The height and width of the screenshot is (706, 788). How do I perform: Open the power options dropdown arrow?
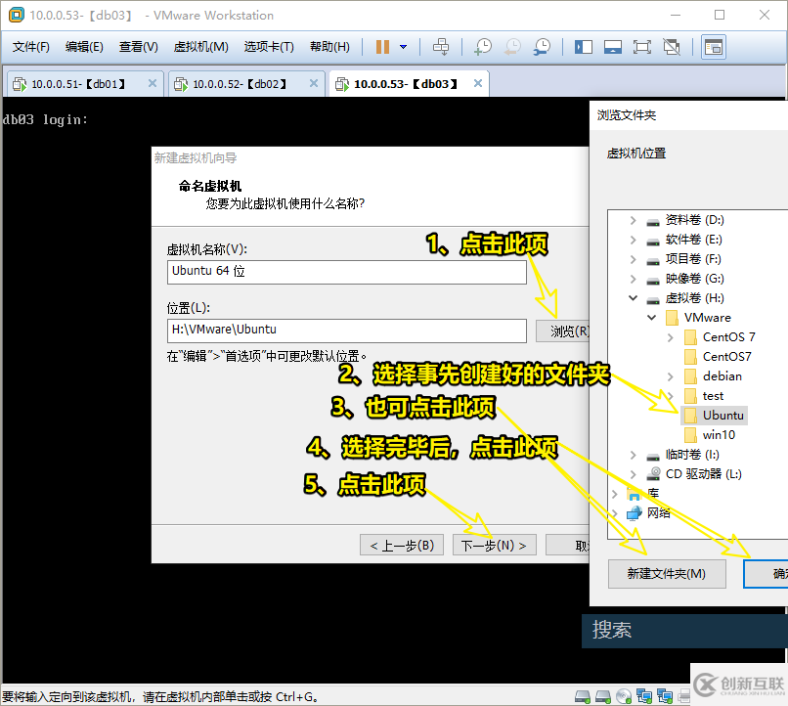click(403, 47)
